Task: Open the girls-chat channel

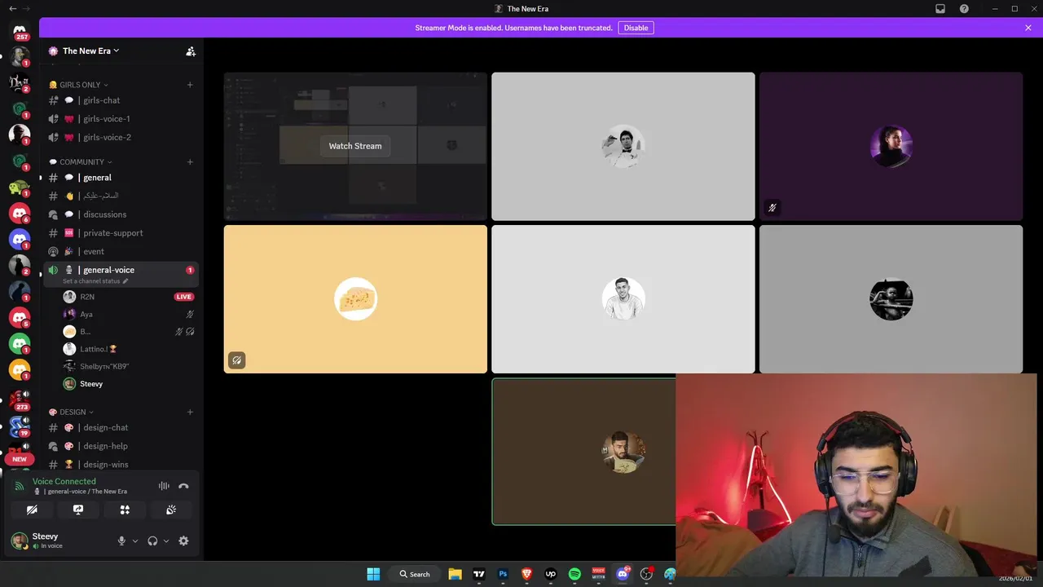Action: point(121,100)
